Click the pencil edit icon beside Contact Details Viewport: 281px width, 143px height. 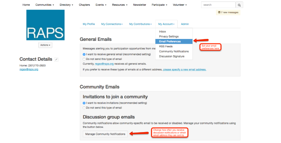click(56, 60)
